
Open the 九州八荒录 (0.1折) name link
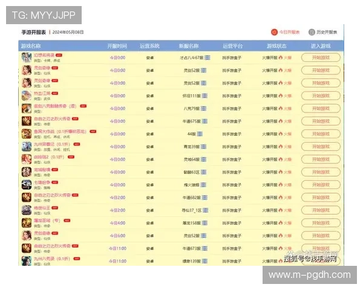pos(52,259)
